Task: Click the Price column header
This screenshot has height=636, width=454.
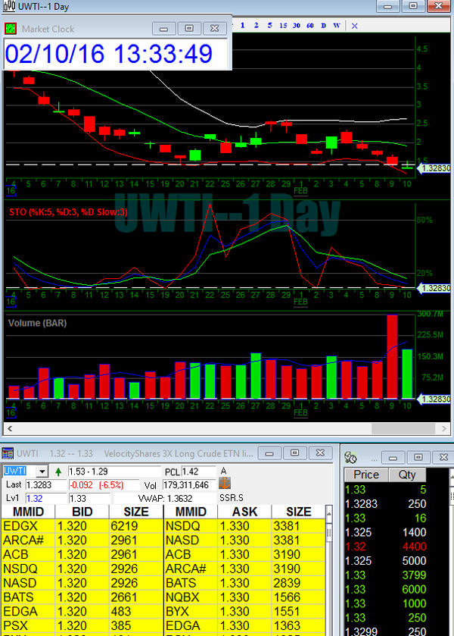Action: [x=366, y=475]
